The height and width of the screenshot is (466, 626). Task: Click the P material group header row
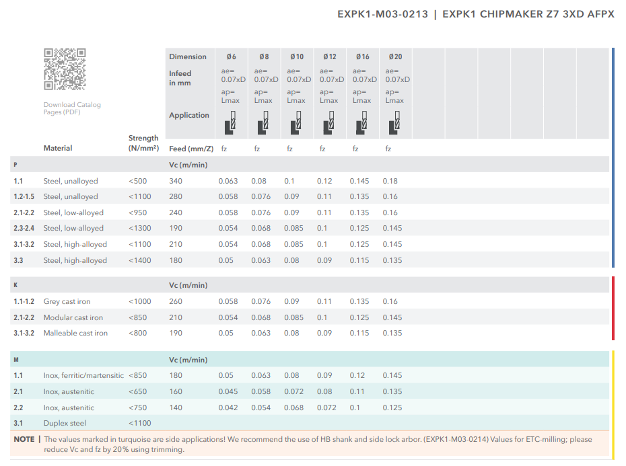[310, 165]
